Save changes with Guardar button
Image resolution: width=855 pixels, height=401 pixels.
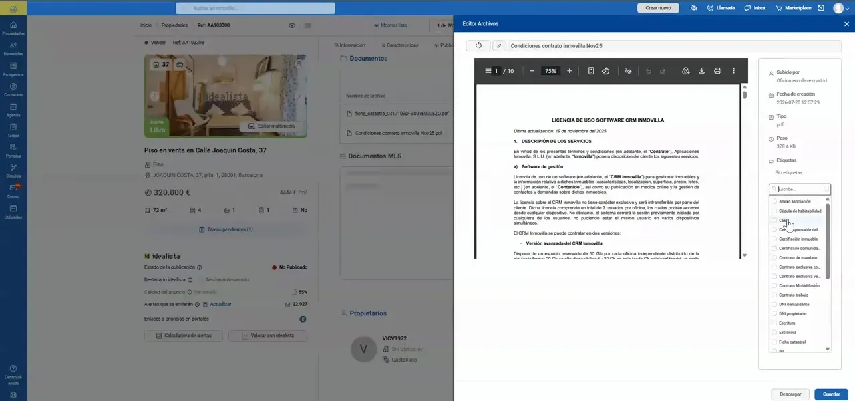(x=832, y=394)
